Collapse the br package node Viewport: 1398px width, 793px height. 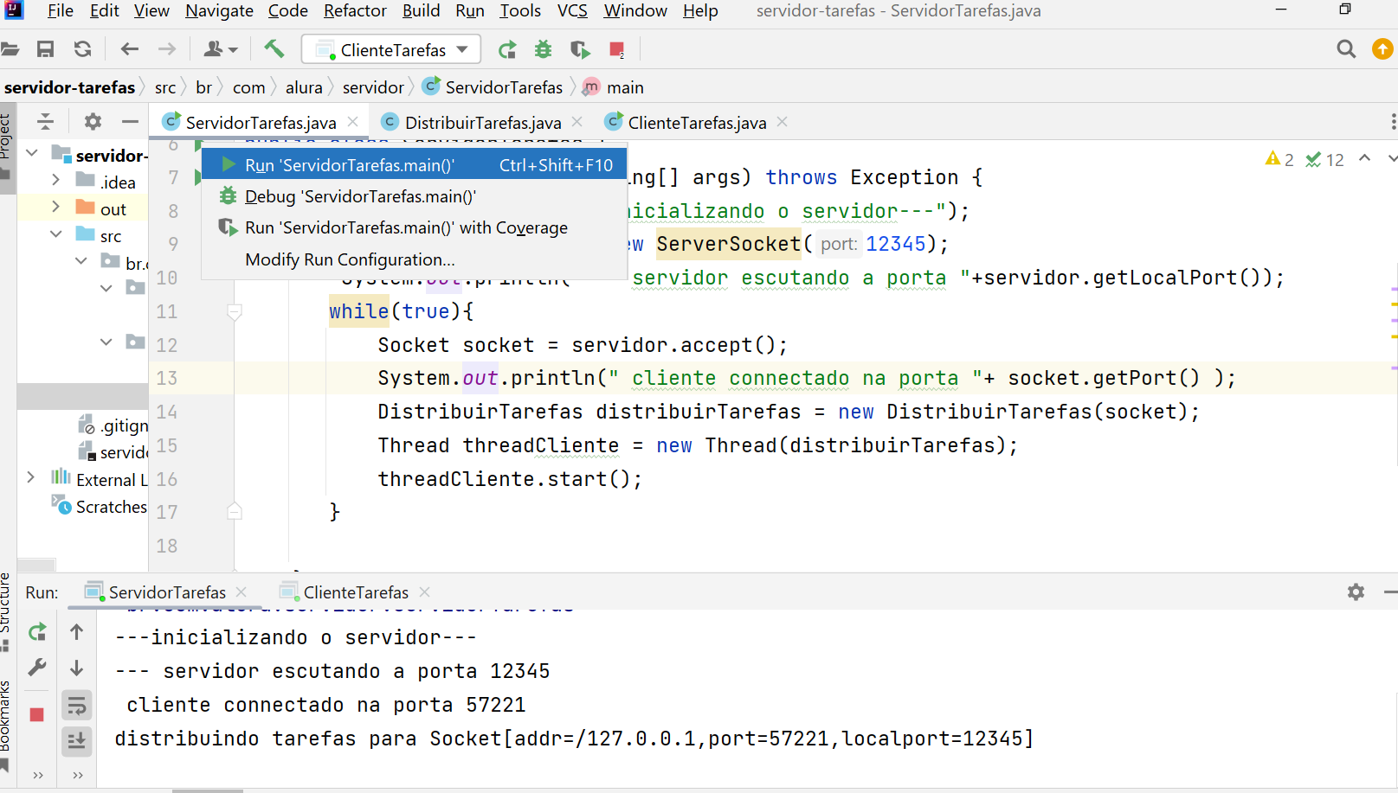point(81,261)
